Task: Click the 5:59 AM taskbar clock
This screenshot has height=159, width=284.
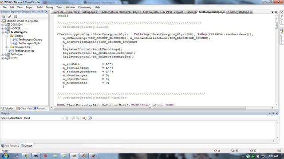Action: coord(273,156)
